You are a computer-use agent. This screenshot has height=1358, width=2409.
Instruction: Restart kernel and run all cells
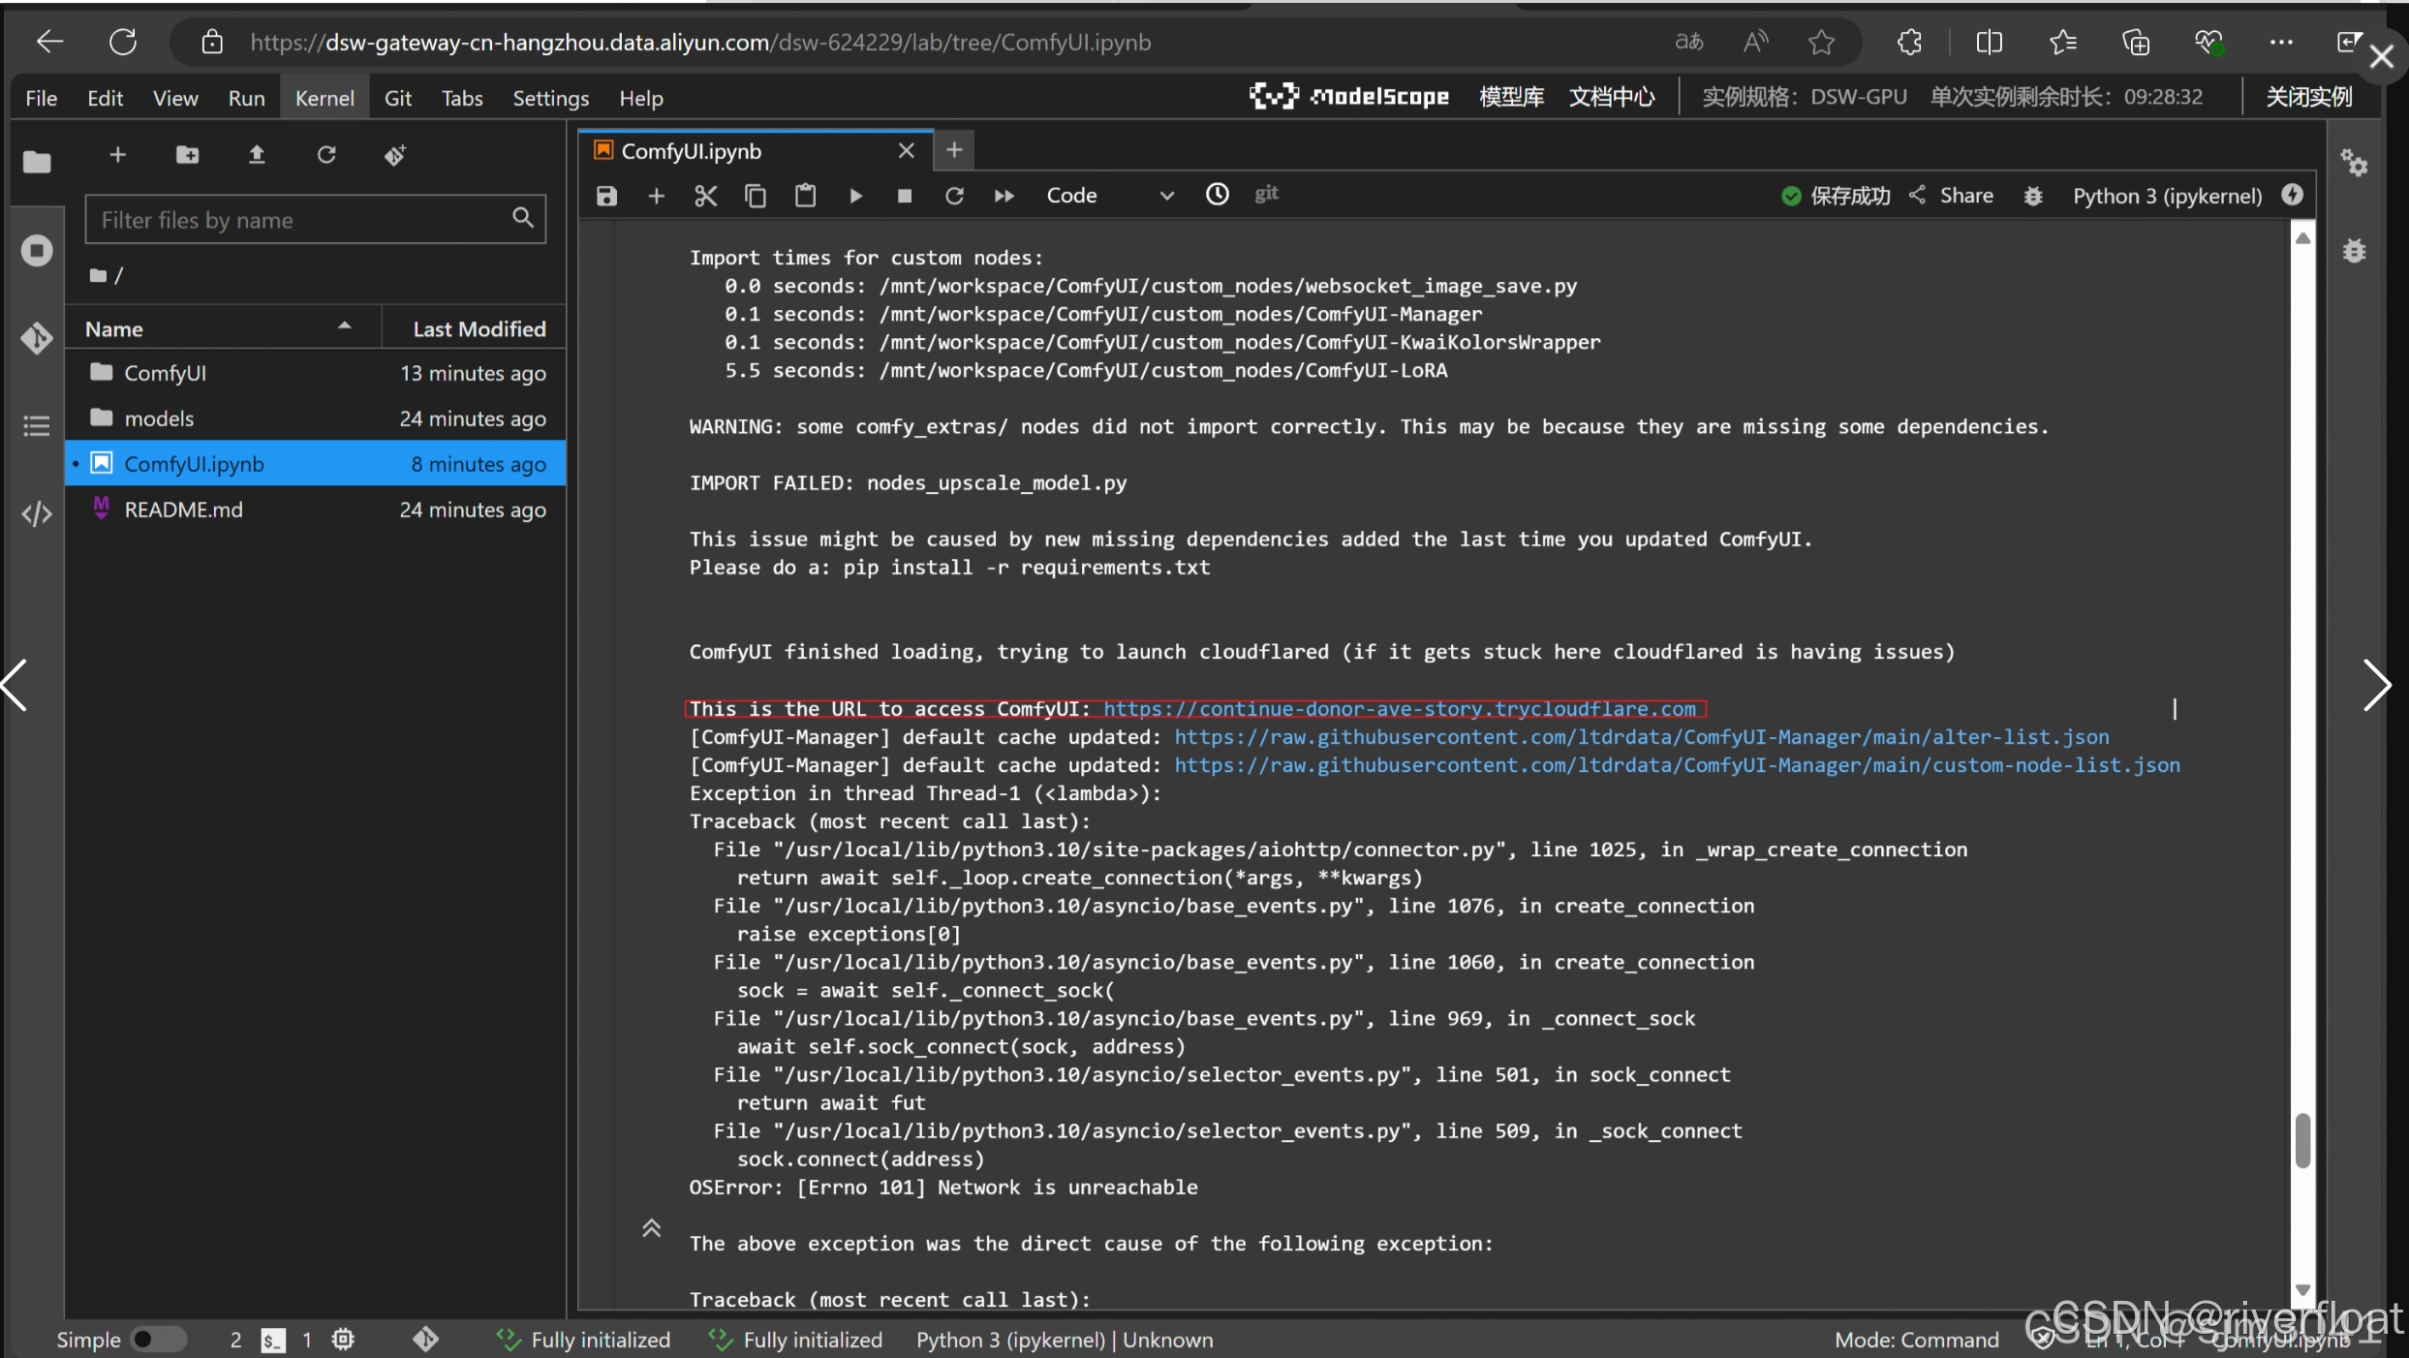point(1004,196)
